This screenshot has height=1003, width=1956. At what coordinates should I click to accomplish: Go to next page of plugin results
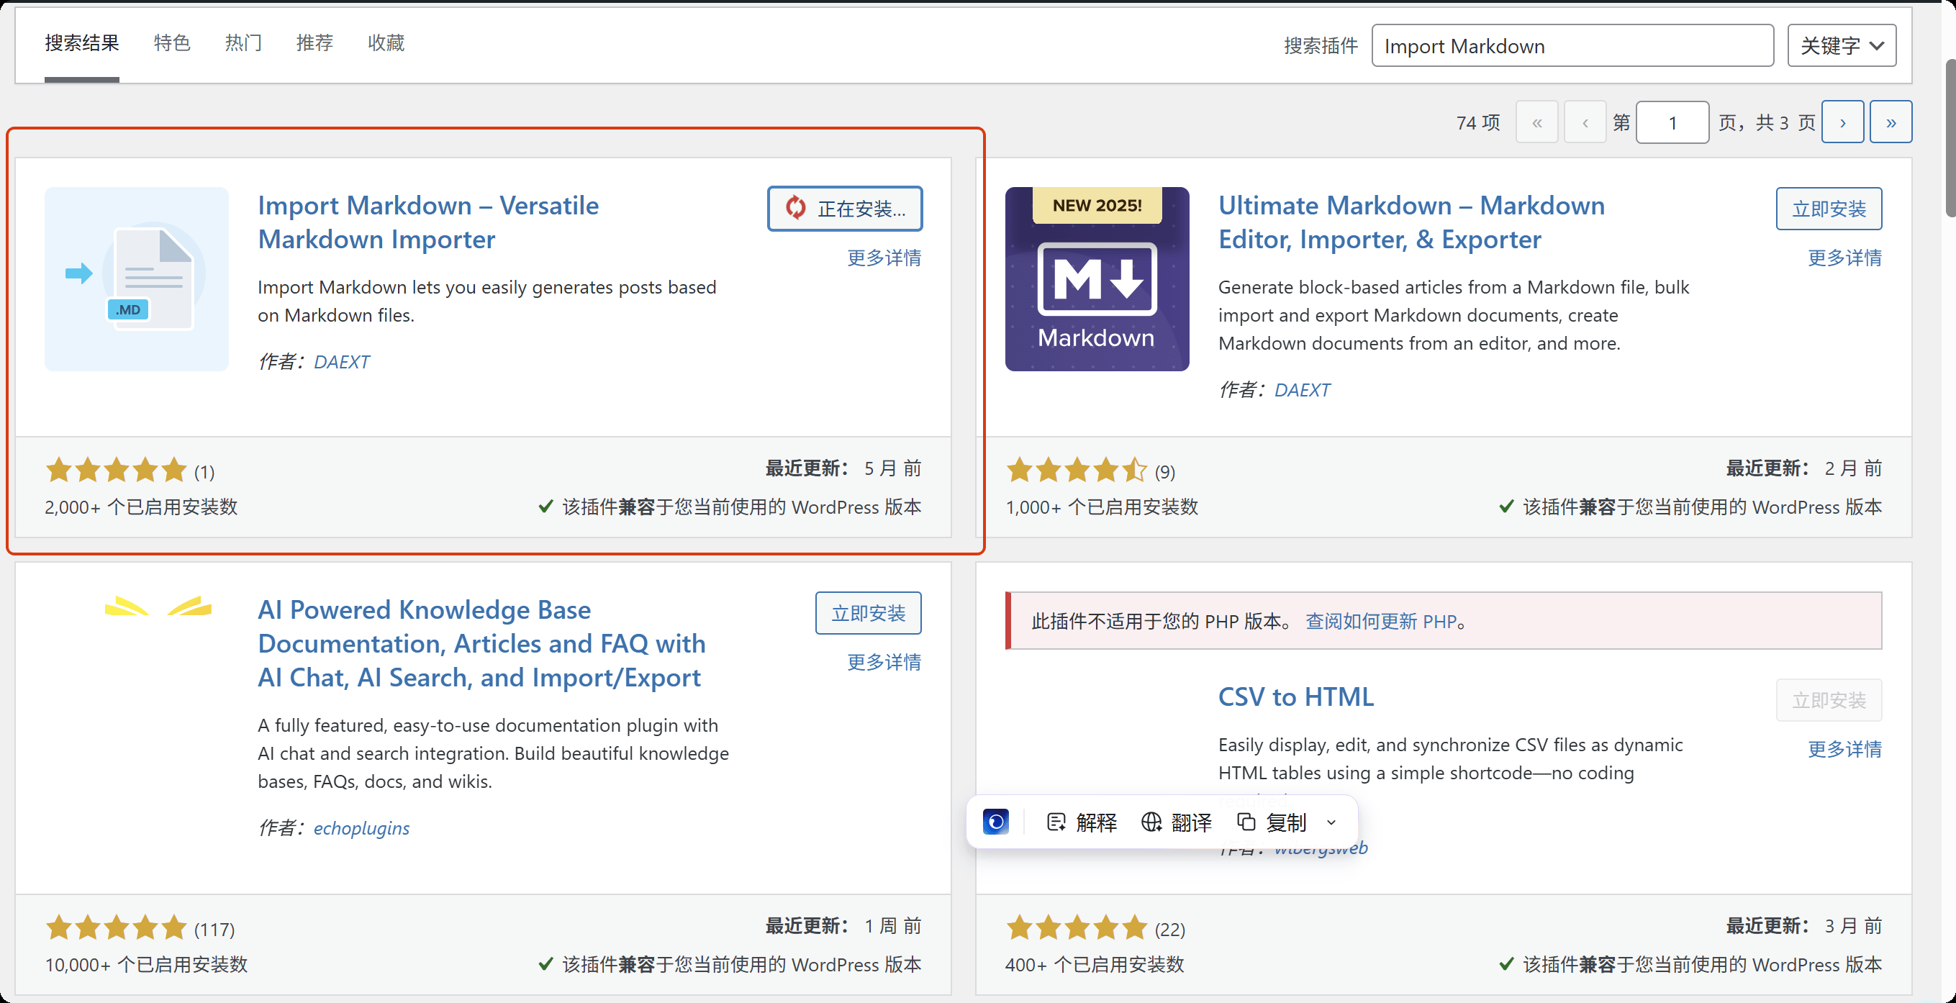click(1842, 122)
